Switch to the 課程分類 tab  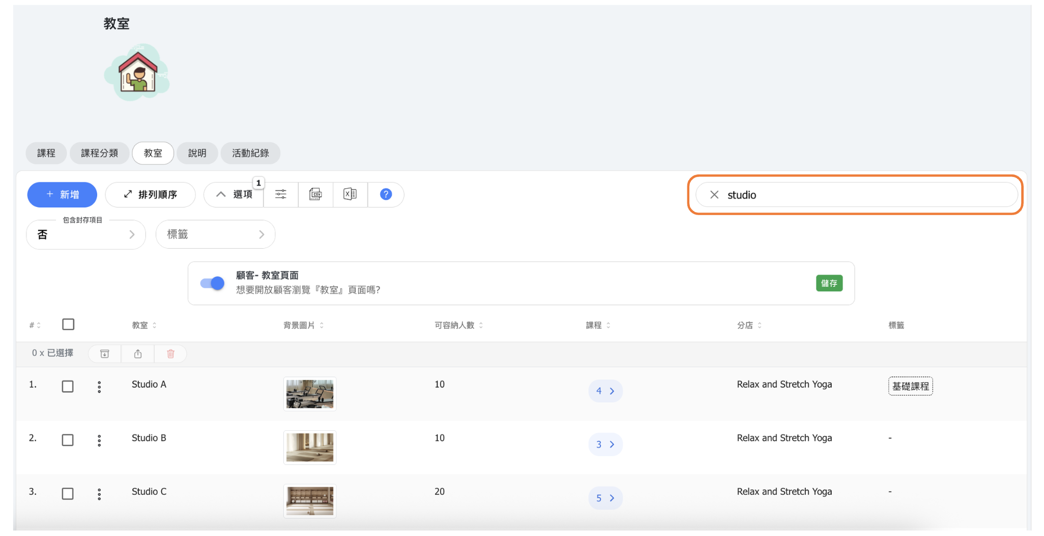click(x=99, y=153)
